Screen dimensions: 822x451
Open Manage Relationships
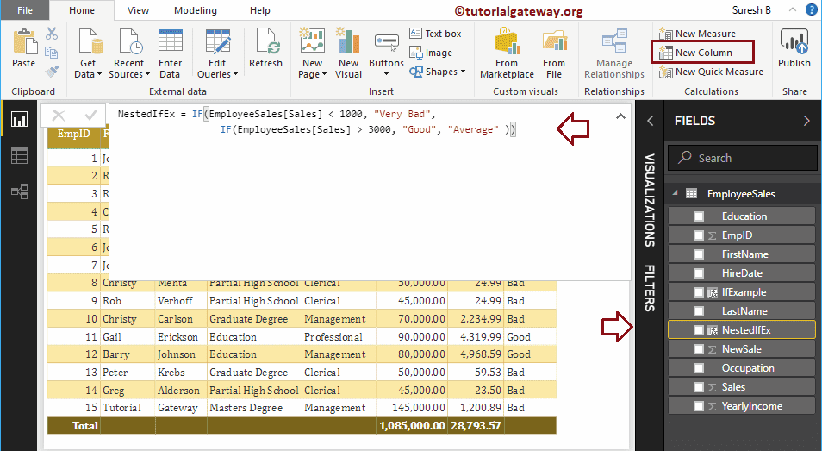pyautogui.click(x=613, y=53)
